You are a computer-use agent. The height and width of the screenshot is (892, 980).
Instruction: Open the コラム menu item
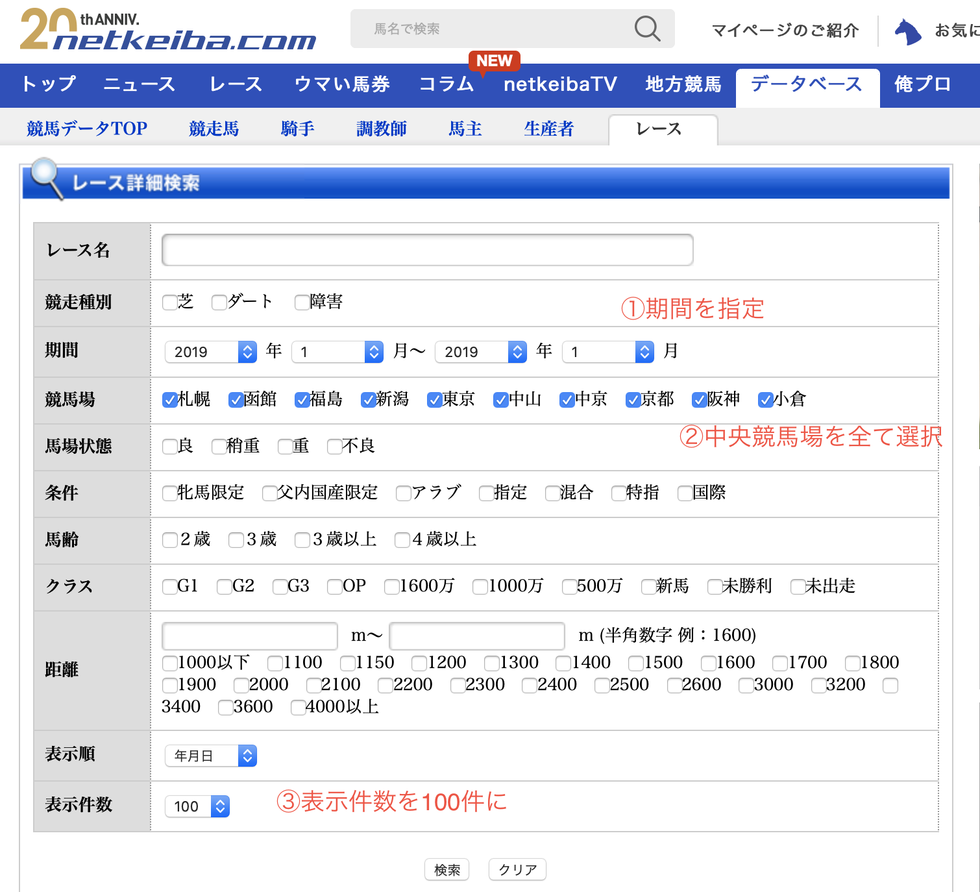(447, 84)
